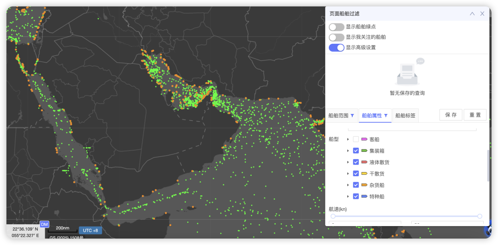The width and height of the screenshot is (498, 245).
Task: Click the filter panel vertical scrollbar
Action: click(x=488, y=166)
